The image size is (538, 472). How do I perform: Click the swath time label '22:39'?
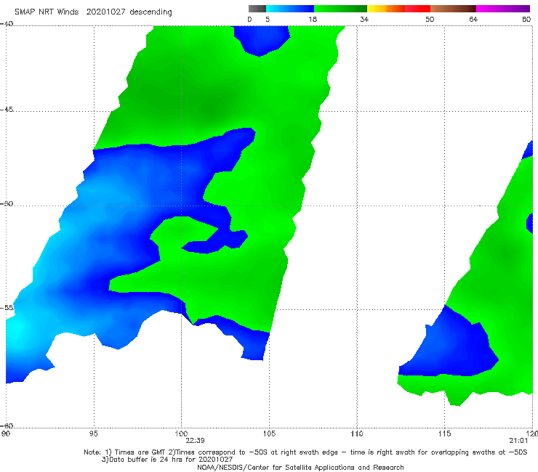tap(196, 441)
